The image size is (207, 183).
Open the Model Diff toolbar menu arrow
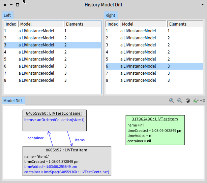203,101
